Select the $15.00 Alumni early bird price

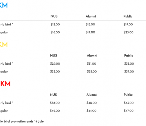pos(90,25)
